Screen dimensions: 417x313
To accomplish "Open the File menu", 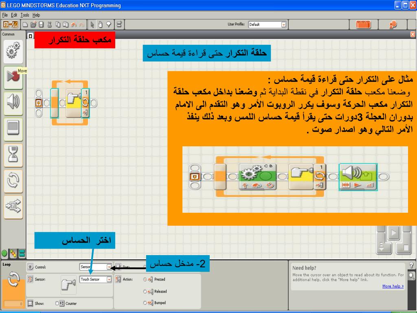I will tap(5, 15).
